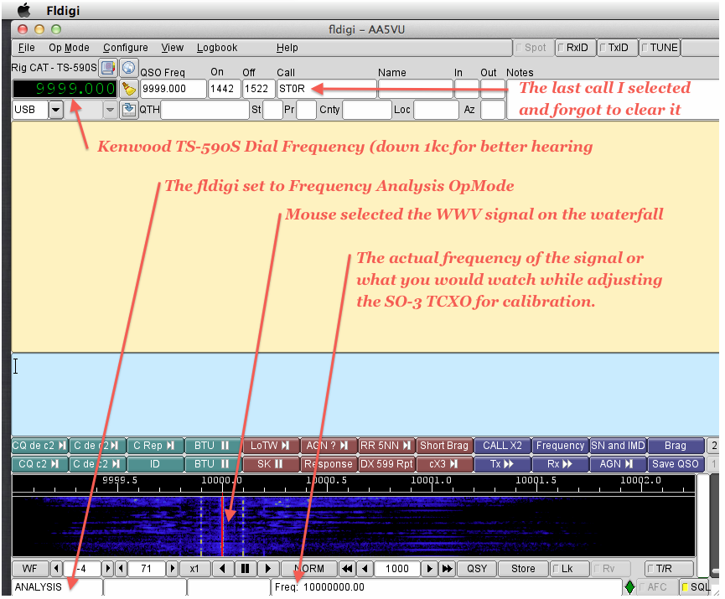The width and height of the screenshot is (725, 599).
Task: Enable the RxID toggle
Action: 575,48
